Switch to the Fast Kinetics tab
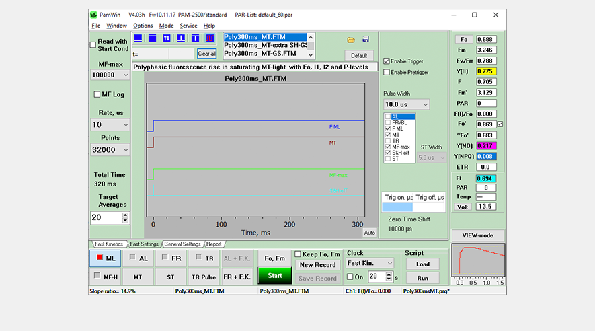The image size is (595, 331). click(108, 244)
